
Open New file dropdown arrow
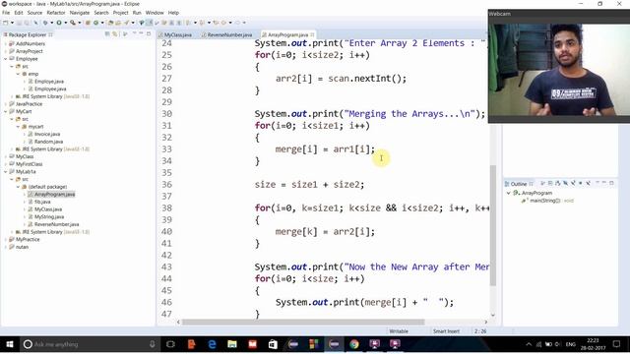[12, 23]
